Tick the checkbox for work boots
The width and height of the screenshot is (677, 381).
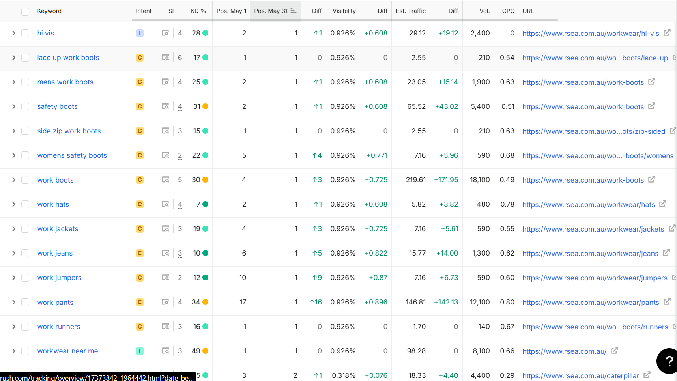[x=25, y=180]
